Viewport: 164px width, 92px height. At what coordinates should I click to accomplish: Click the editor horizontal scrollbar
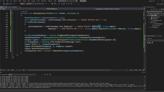pos(70,70)
